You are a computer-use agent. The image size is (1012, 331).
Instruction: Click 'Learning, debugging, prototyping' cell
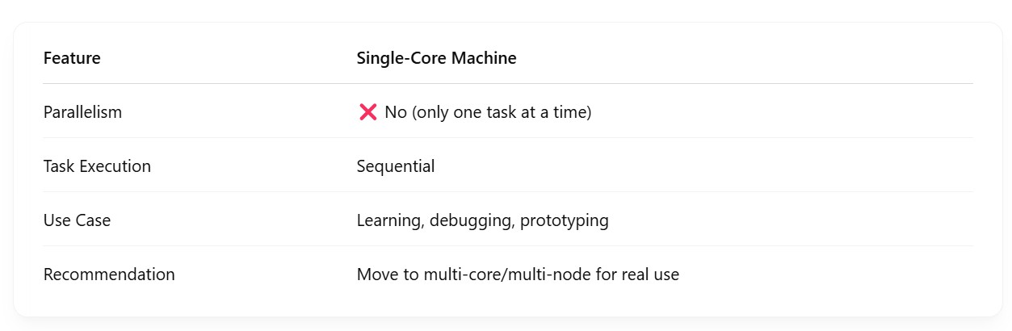(482, 220)
